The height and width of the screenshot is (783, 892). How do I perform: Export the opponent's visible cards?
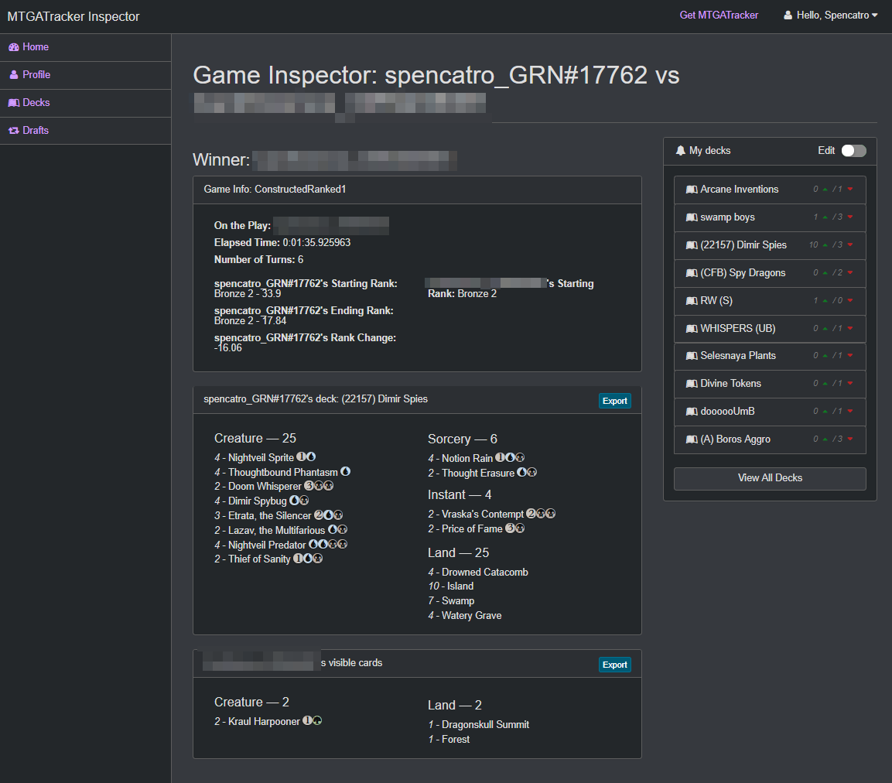(x=614, y=665)
